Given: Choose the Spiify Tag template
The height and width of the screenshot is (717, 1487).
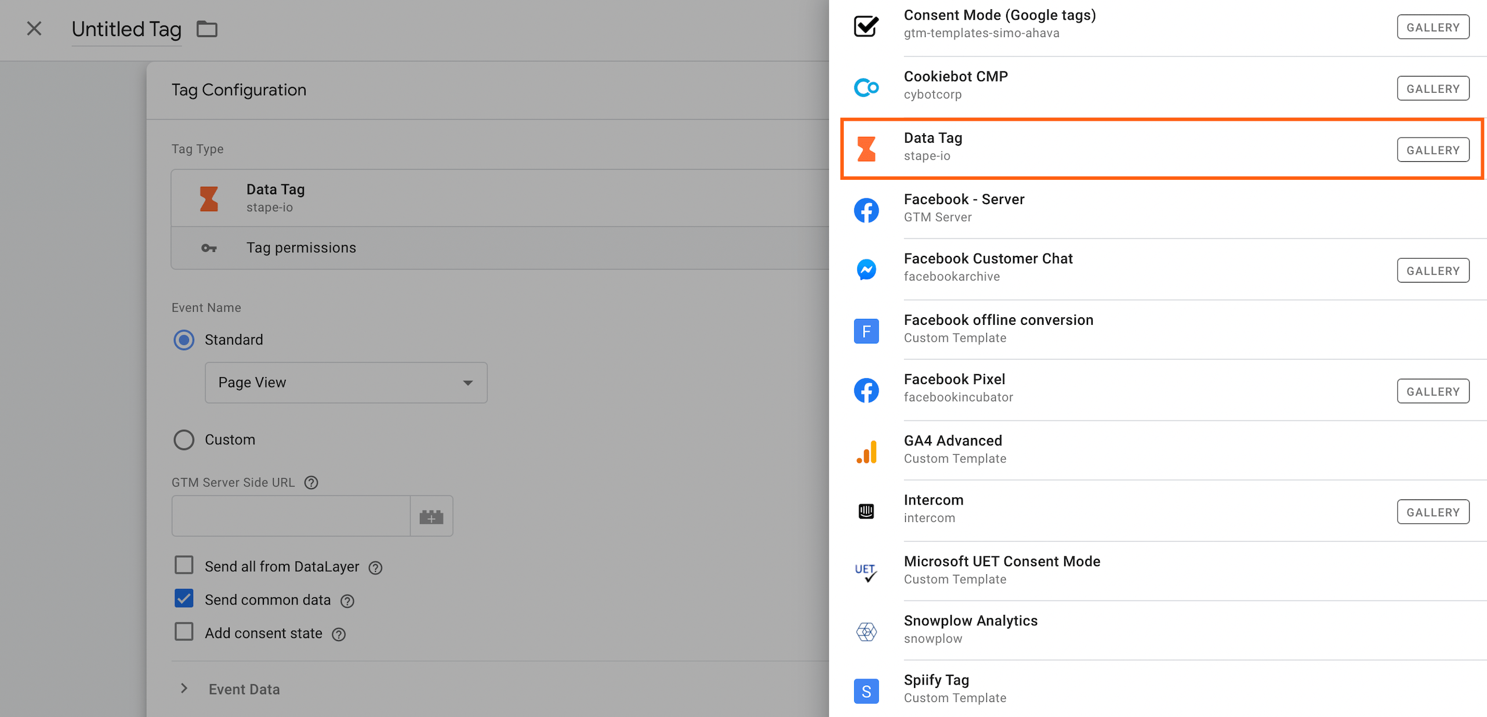Looking at the screenshot, I should (1158, 689).
